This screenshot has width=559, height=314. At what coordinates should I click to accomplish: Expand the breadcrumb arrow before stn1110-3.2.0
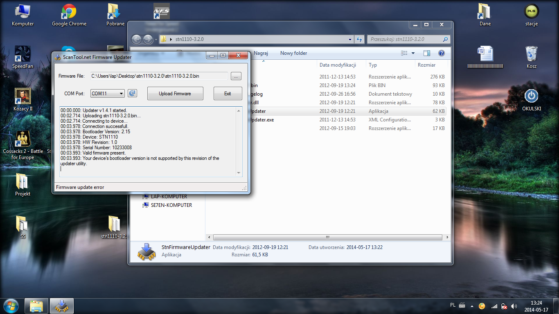[171, 40]
